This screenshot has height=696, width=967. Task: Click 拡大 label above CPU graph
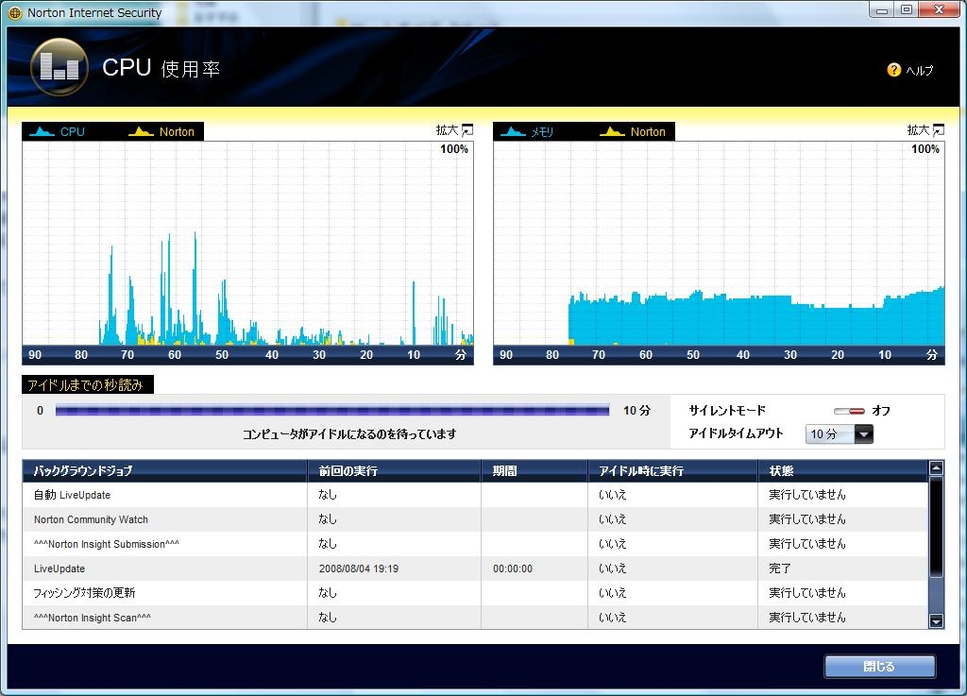tap(447, 130)
